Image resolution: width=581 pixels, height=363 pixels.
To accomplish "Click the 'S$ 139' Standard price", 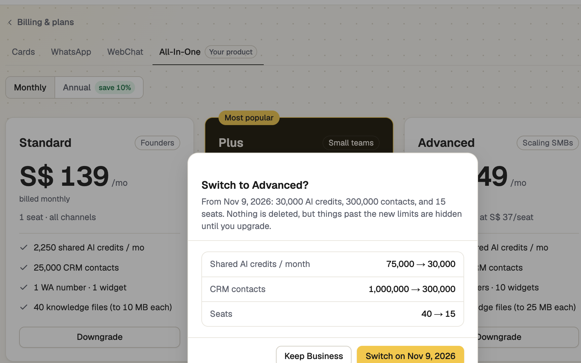I will click(x=64, y=176).
